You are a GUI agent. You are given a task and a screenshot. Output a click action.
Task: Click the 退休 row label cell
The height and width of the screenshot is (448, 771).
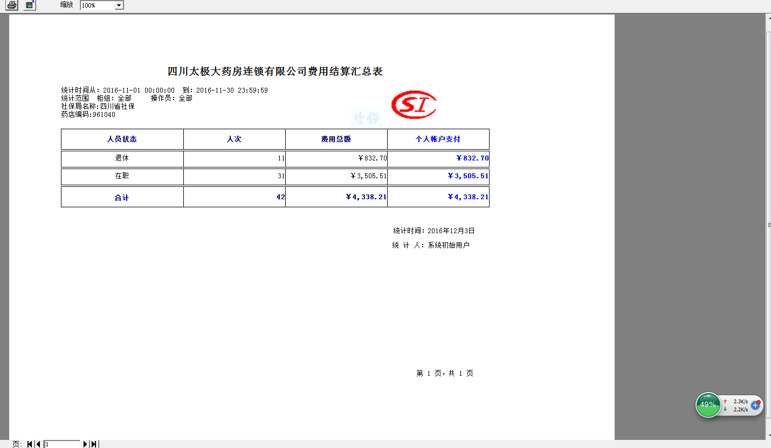click(122, 159)
